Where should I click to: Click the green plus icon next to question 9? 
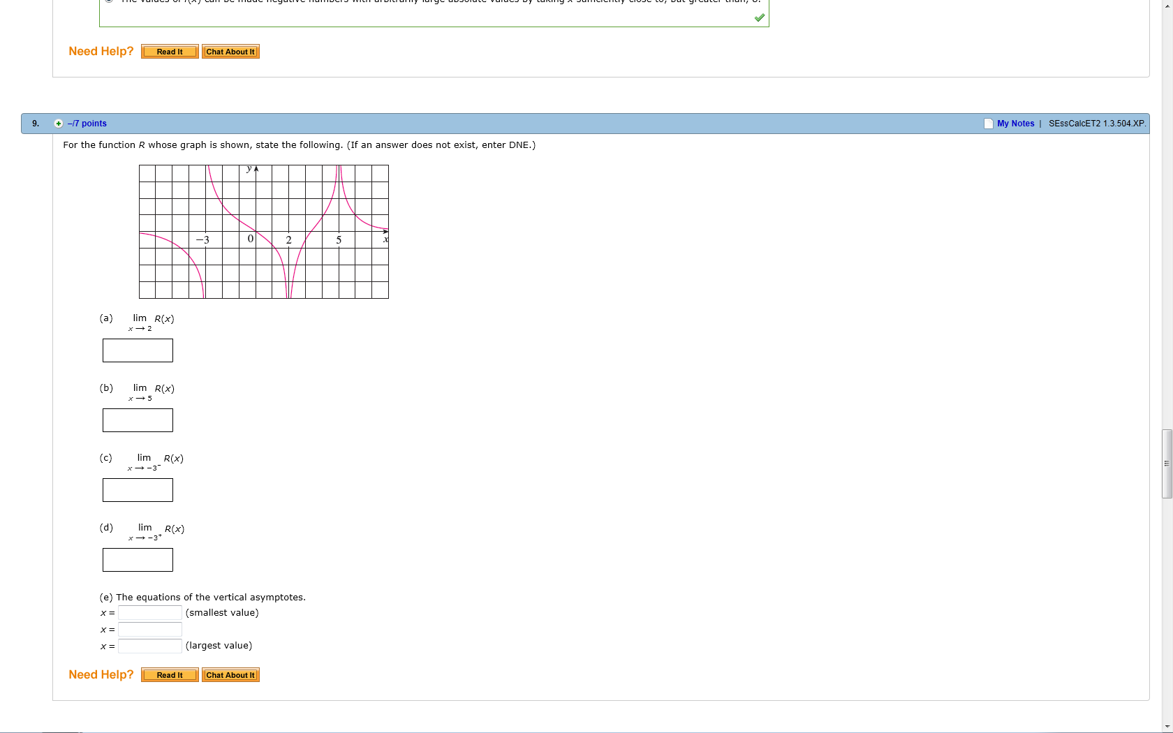[x=59, y=123]
